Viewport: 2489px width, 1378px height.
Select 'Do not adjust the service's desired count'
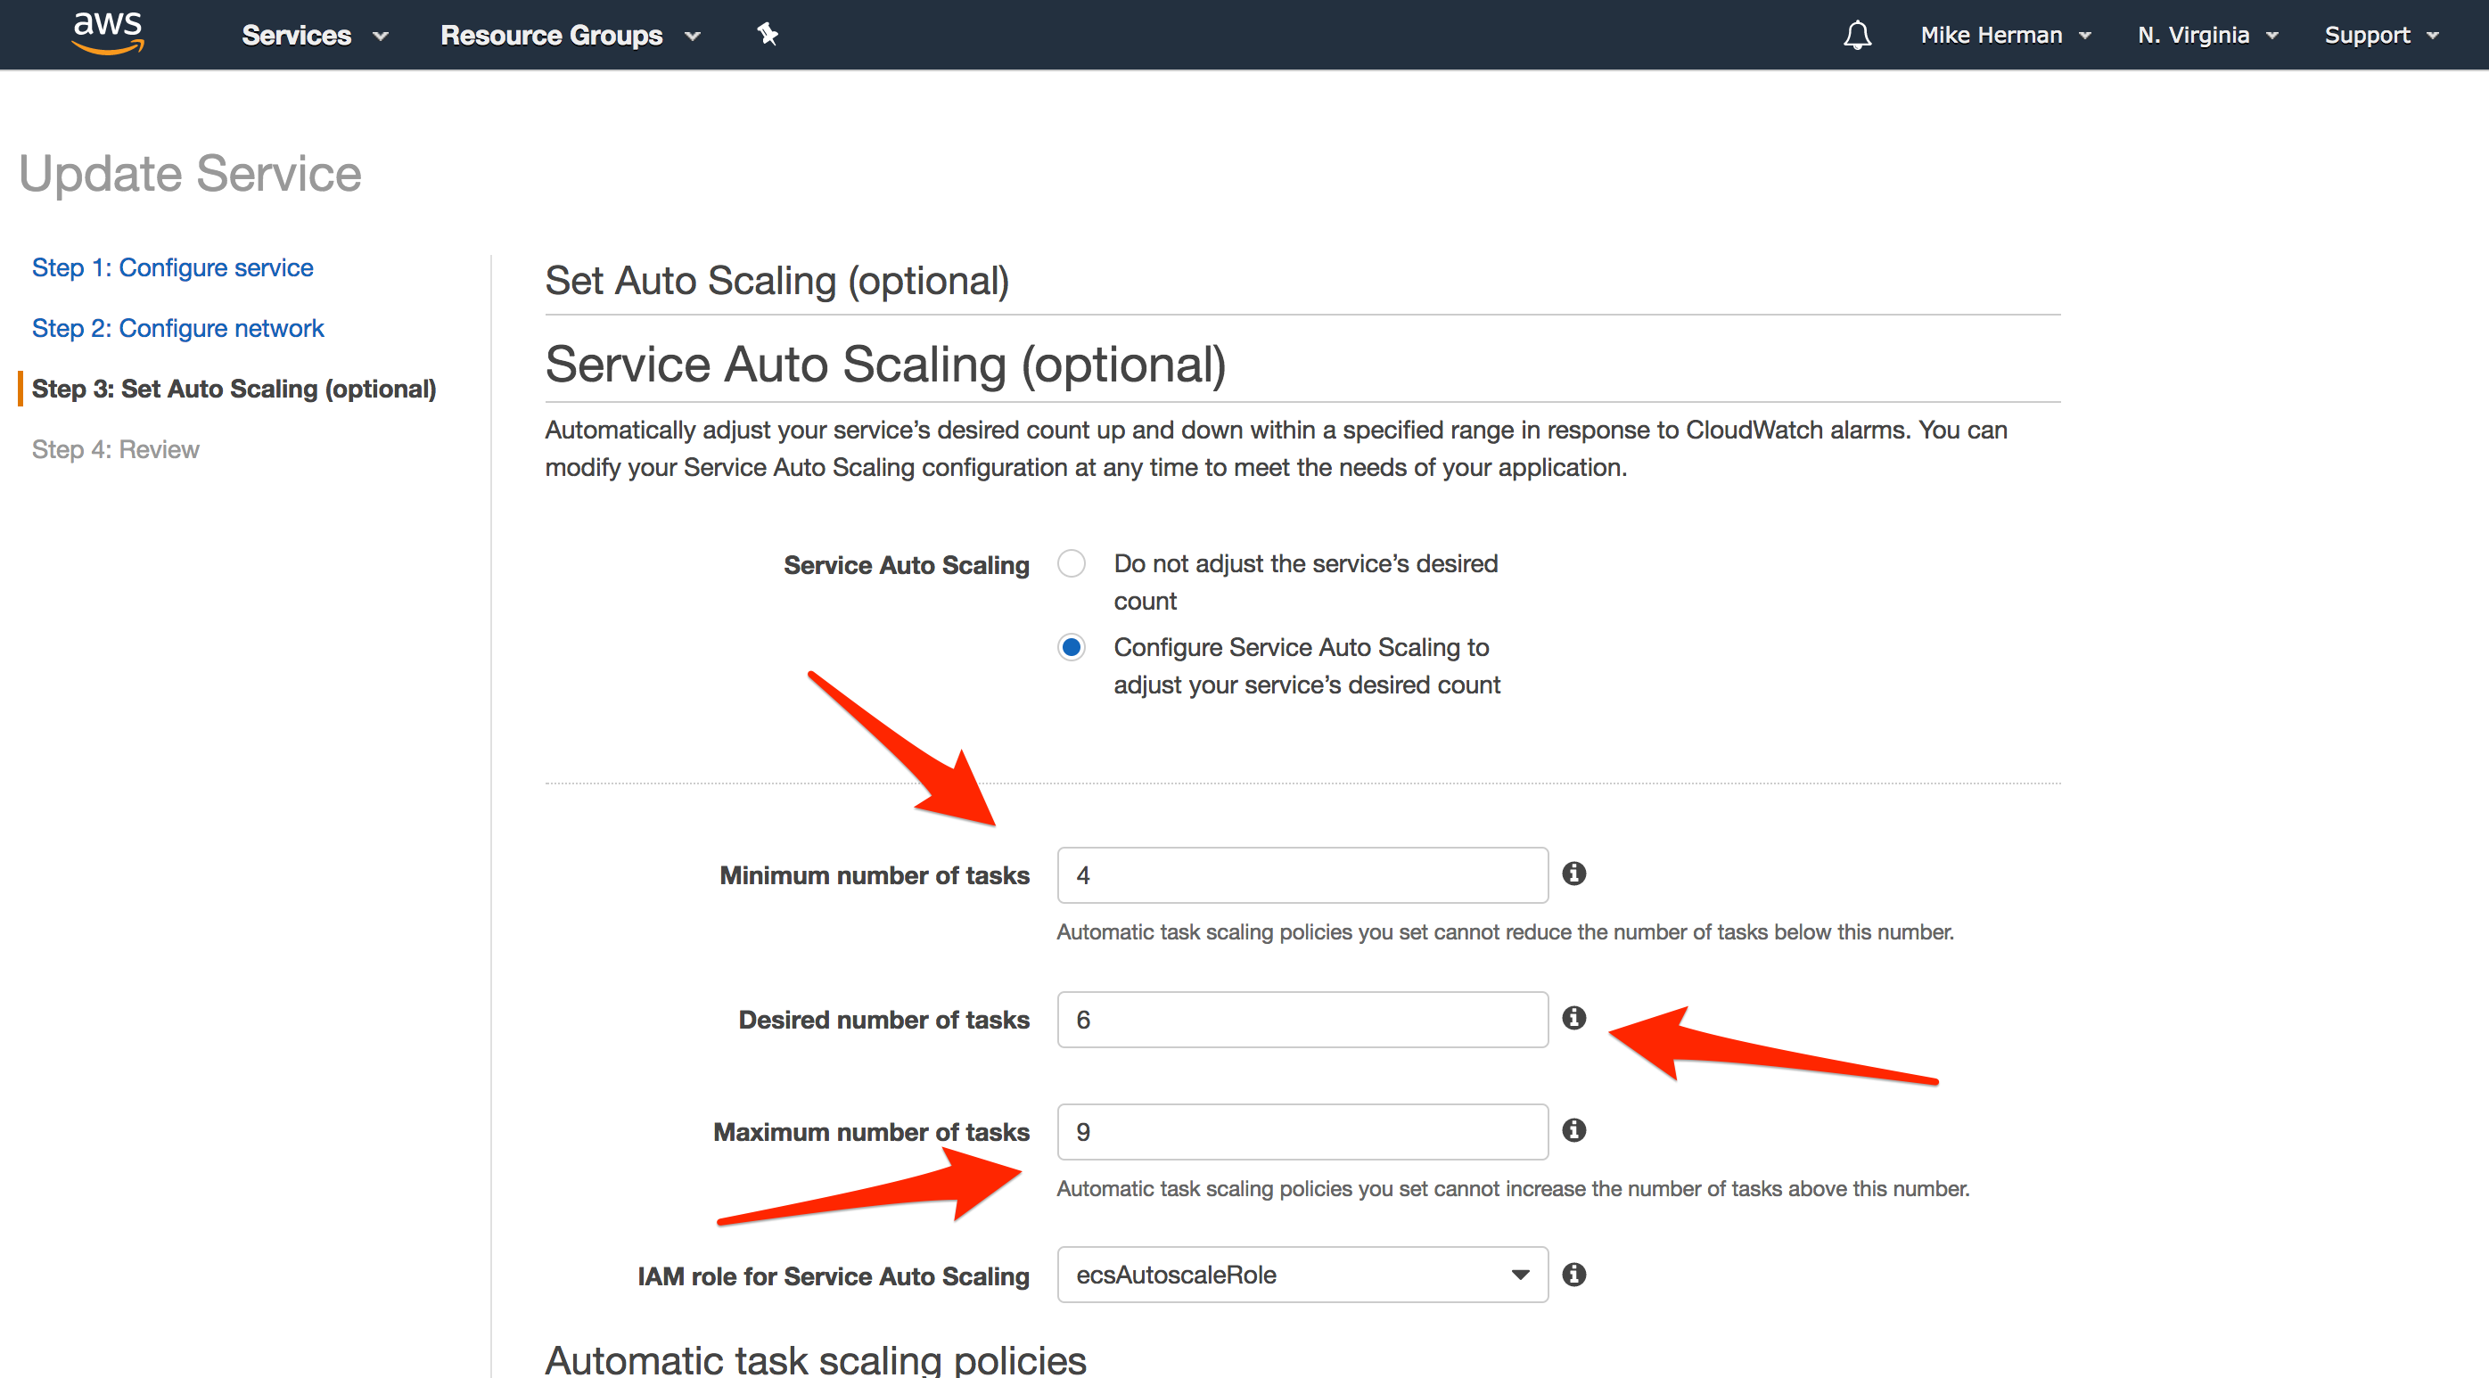(x=1071, y=563)
